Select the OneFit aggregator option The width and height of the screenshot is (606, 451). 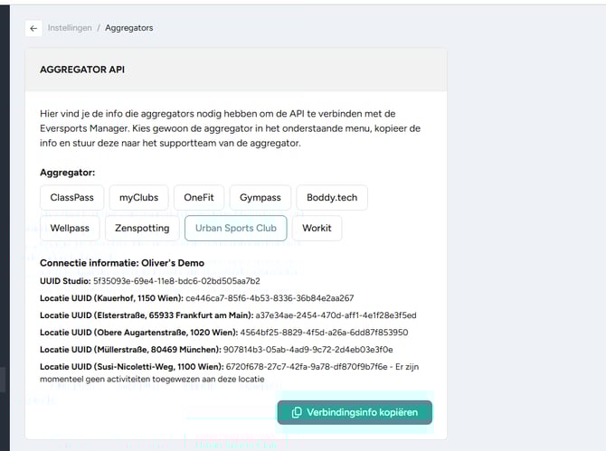click(x=198, y=197)
